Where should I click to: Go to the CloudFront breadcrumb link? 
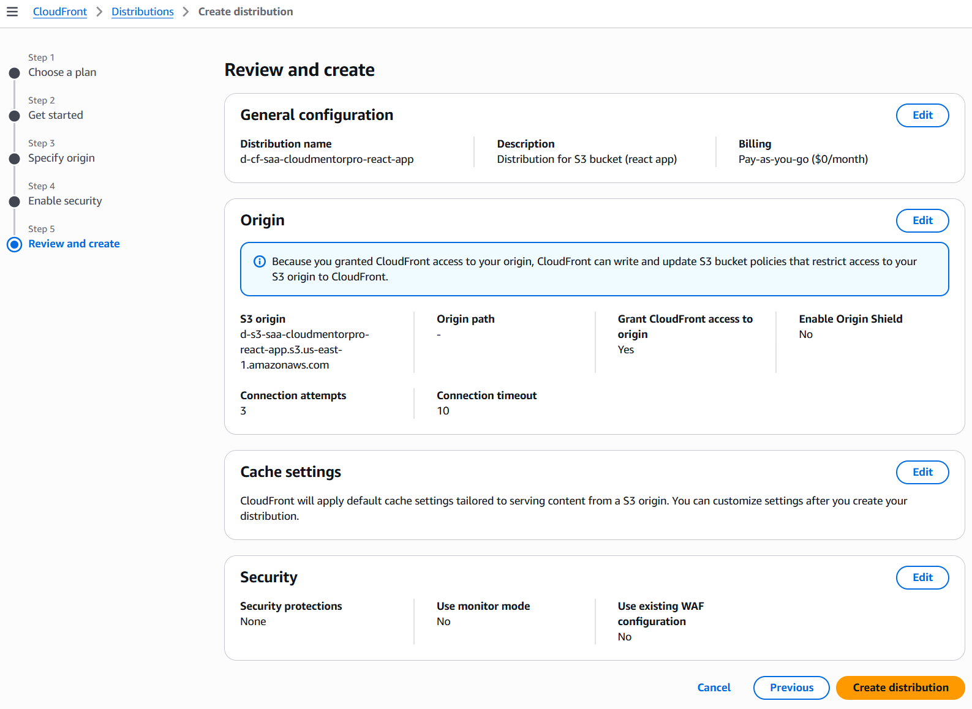tap(60, 12)
